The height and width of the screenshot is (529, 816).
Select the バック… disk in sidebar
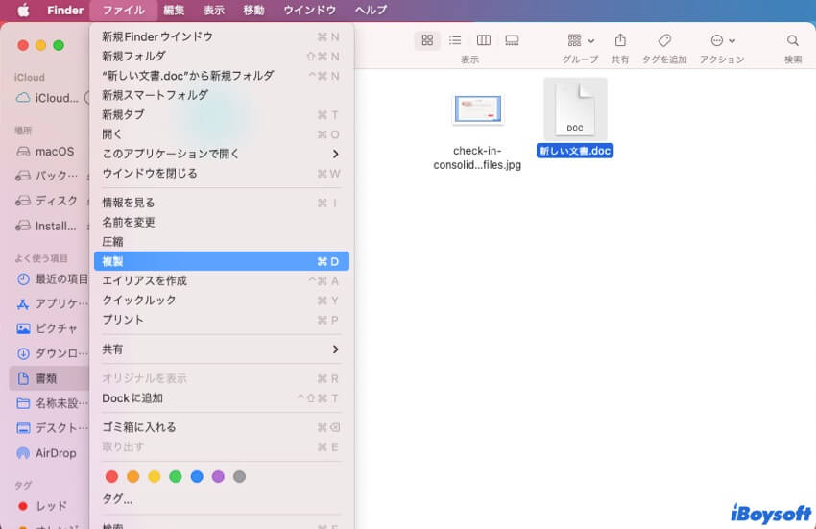pyautogui.click(x=49, y=176)
